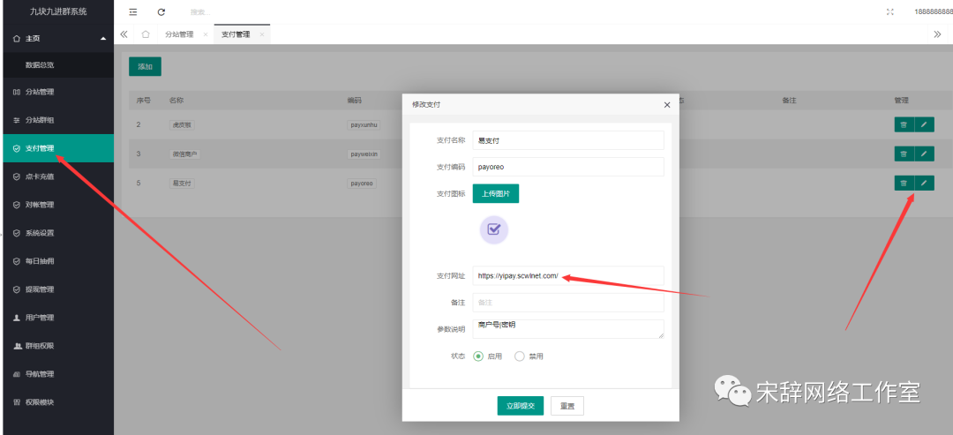
Task: Click the 九块九进群系统 logo title
Action: pyautogui.click(x=58, y=11)
